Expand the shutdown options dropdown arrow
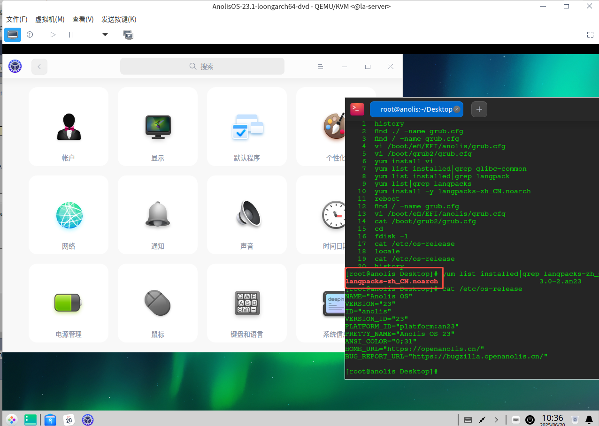 pos(105,35)
